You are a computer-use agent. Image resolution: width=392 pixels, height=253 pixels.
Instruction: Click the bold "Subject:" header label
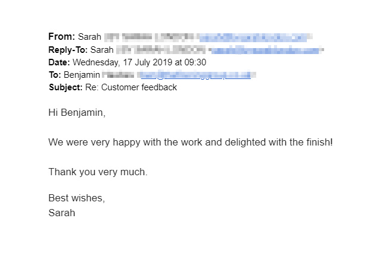[66, 87]
